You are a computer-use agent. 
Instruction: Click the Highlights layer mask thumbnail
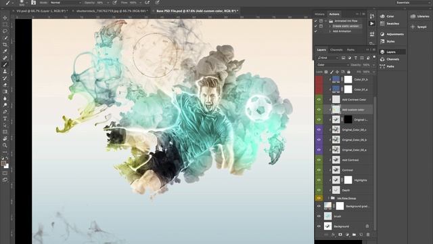348,180
